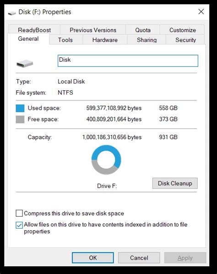Switch to the Hardware tab

(105, 40)
